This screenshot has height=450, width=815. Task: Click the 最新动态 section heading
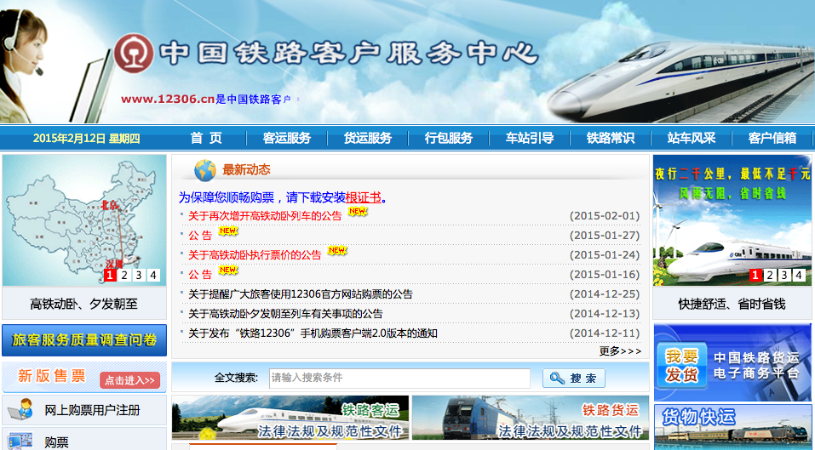246,170
